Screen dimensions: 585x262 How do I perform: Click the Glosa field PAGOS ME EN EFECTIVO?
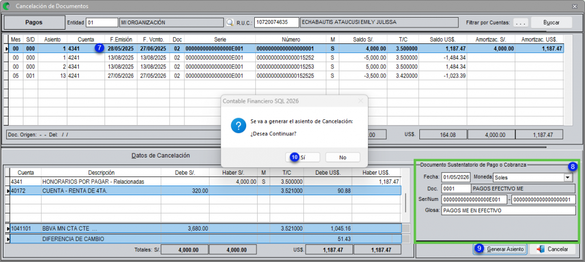(508, 211)
